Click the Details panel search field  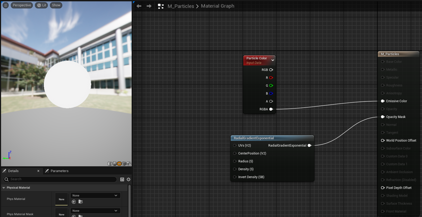point(60,179)
